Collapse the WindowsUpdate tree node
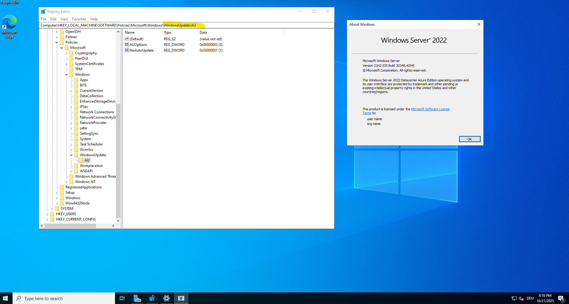 (71, 155)
